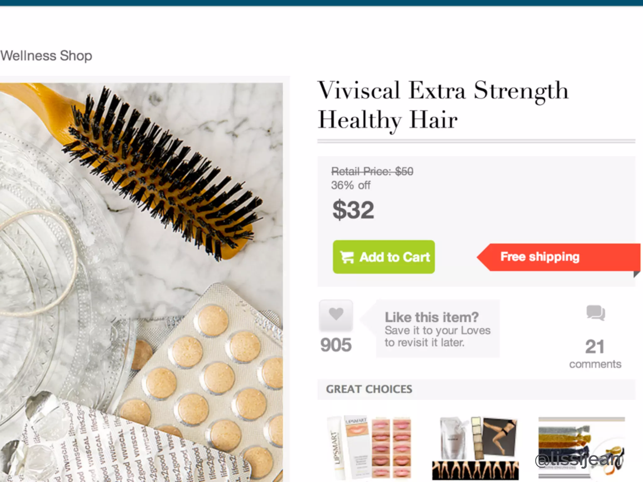The image size is (643, 482).
Task: Click the main hairbrush product image
Action: pyautogui.click(x=141, y=282)
